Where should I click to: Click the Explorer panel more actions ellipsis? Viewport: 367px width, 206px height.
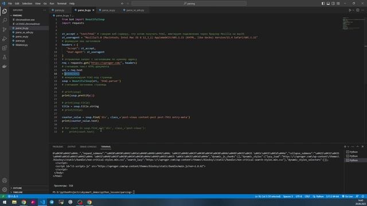pos(45,10)
